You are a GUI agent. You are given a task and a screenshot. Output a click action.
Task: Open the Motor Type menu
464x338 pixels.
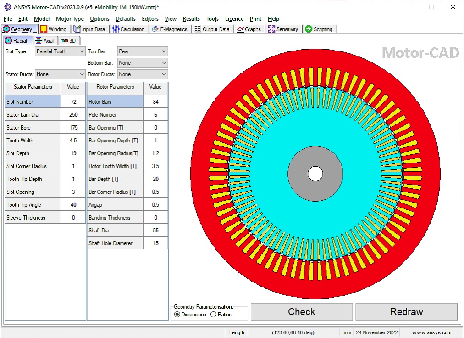(70, 19)
